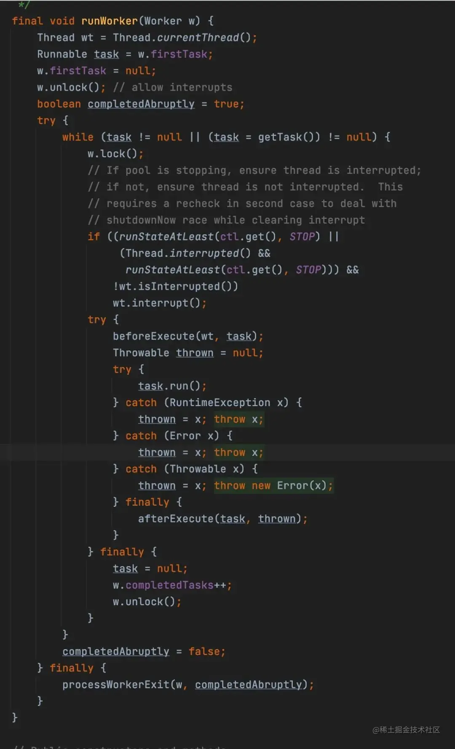Click 'catch (RuntimeException x)' line

point(207,402)
